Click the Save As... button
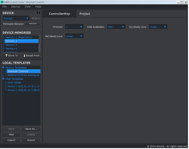Viewport: 189px width, 149px height. click(x=31, y=129)
